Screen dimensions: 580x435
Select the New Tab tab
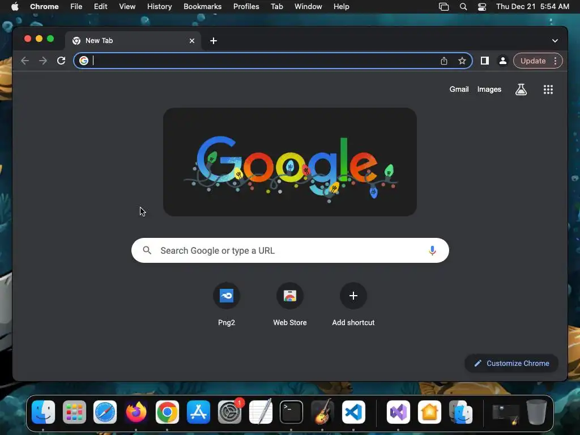133,41
